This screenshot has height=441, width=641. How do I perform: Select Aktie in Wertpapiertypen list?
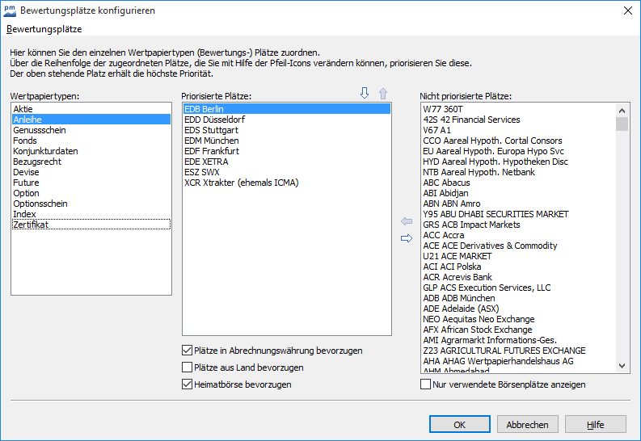click(x=23, y=108)
